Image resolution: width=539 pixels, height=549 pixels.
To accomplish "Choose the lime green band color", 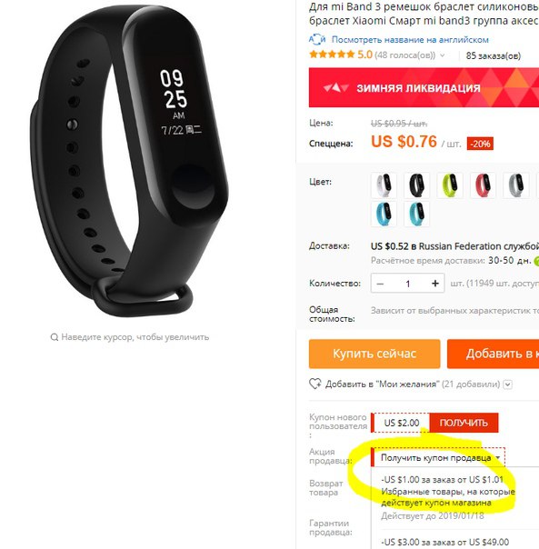I will [x=450, y=185].
